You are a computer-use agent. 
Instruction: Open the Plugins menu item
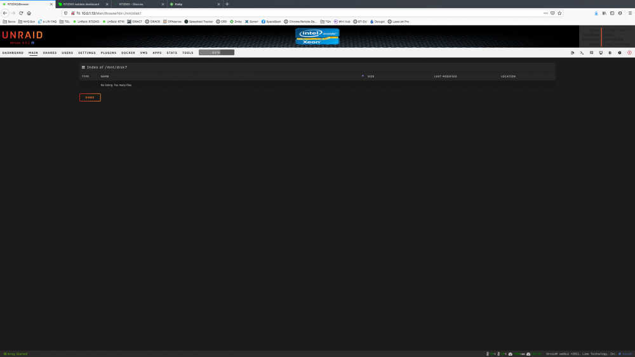click(x=109, y=53)
